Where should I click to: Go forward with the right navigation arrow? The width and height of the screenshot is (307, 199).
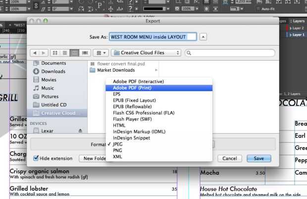click(44, 53)
